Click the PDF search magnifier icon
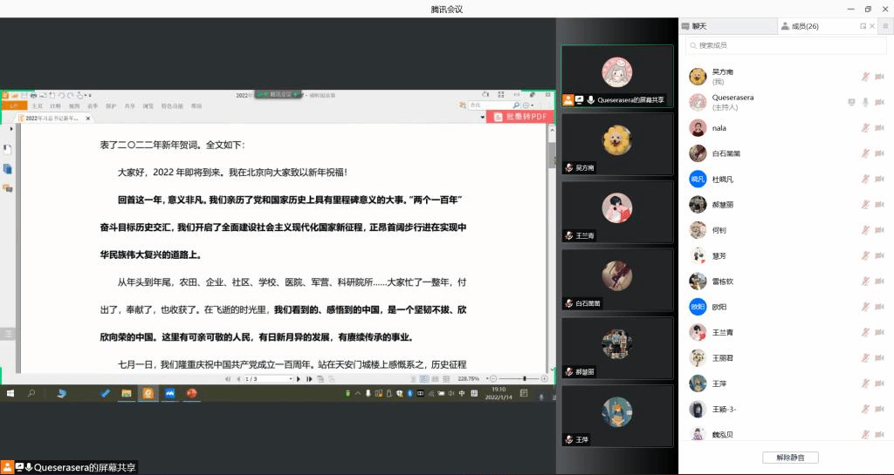 pyautogui.click(x=514, y=105)
